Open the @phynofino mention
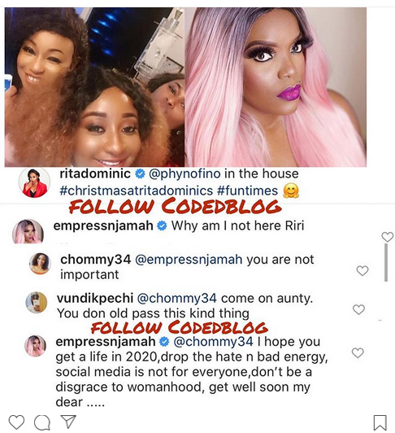 184,174
